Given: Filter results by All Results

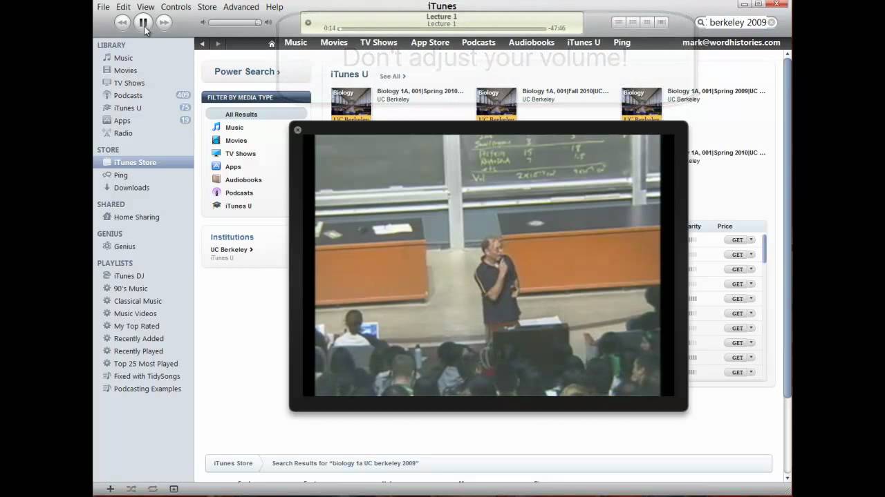Looking at the screenshot, I should coord(256,115).
